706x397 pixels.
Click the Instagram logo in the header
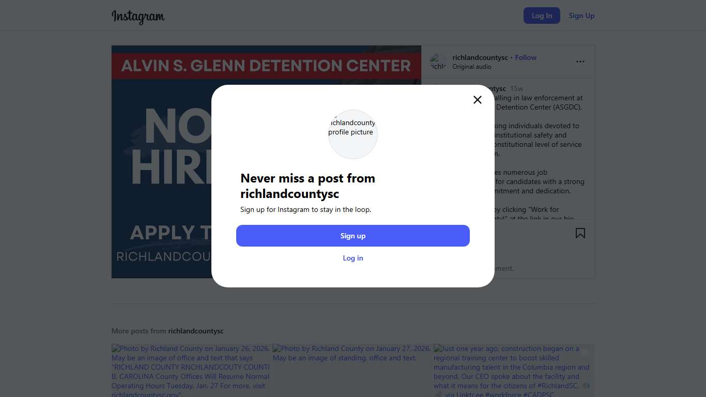coord(138,17)
